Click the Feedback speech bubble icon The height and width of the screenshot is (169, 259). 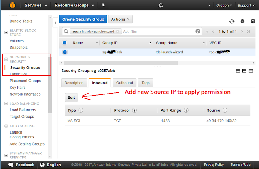[x=11, y=165]
